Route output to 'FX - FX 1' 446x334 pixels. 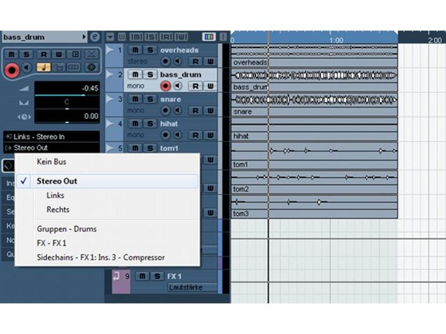[52, 243]
